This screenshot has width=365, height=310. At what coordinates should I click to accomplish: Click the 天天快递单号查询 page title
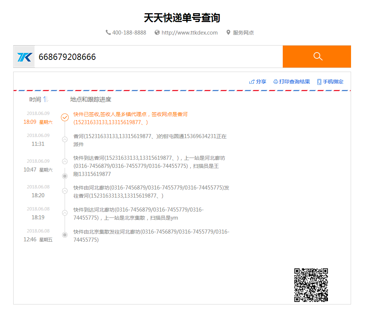pos(182,18)
